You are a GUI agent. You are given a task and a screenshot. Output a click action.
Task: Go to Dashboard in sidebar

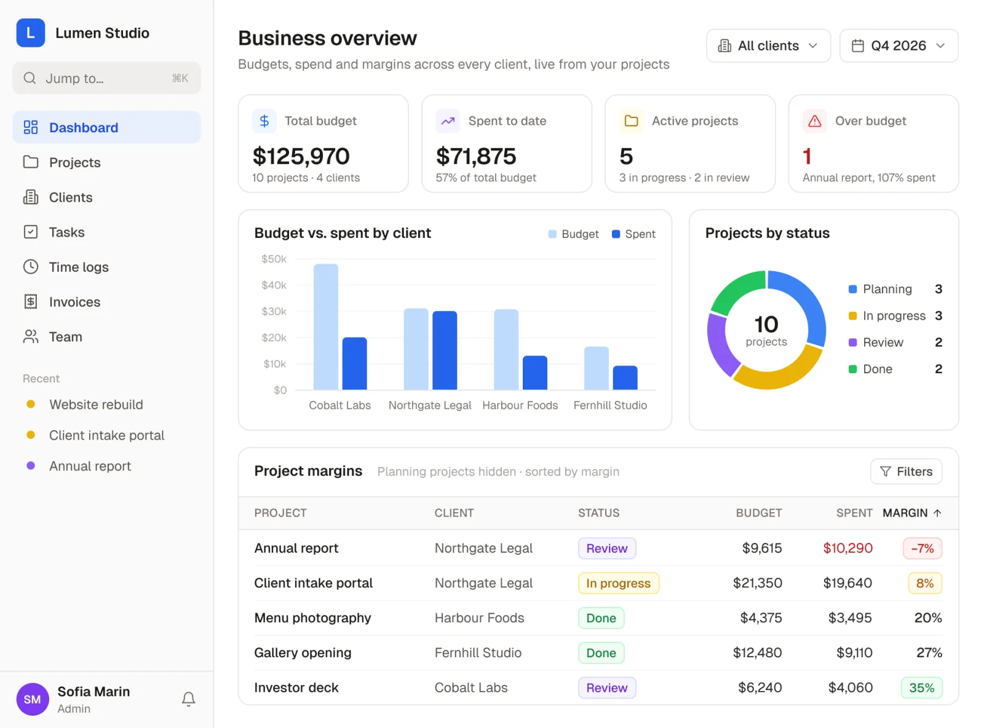[106, 127]
